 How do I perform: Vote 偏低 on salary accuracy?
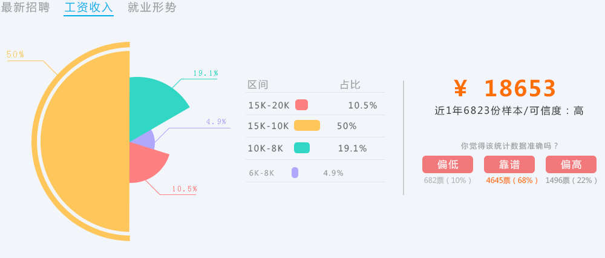pyautogui.click(x=448, y=164)
